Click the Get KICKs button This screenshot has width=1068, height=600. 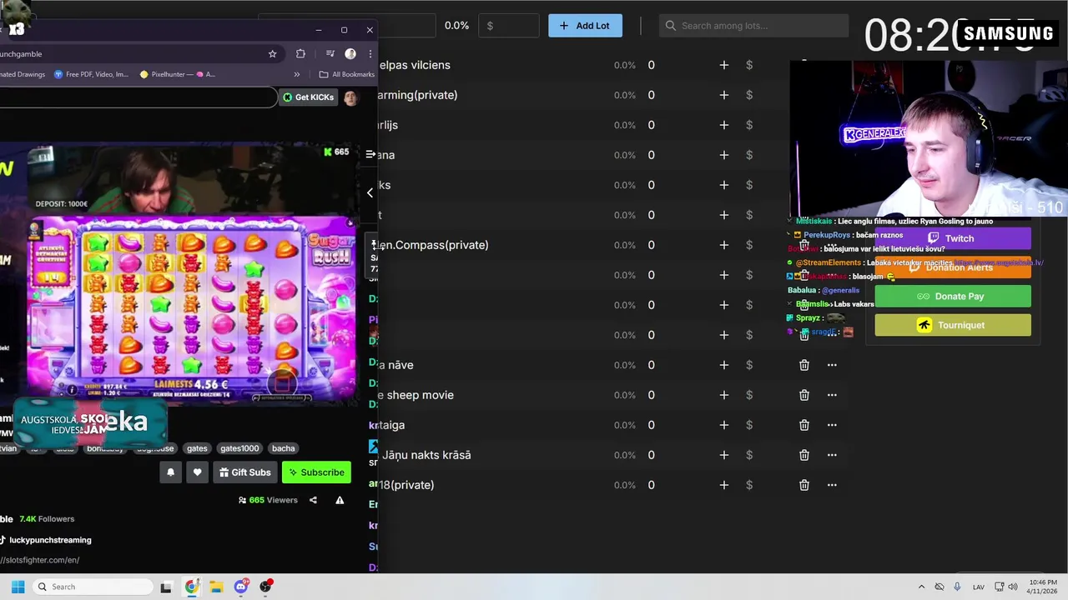(308, 97)
